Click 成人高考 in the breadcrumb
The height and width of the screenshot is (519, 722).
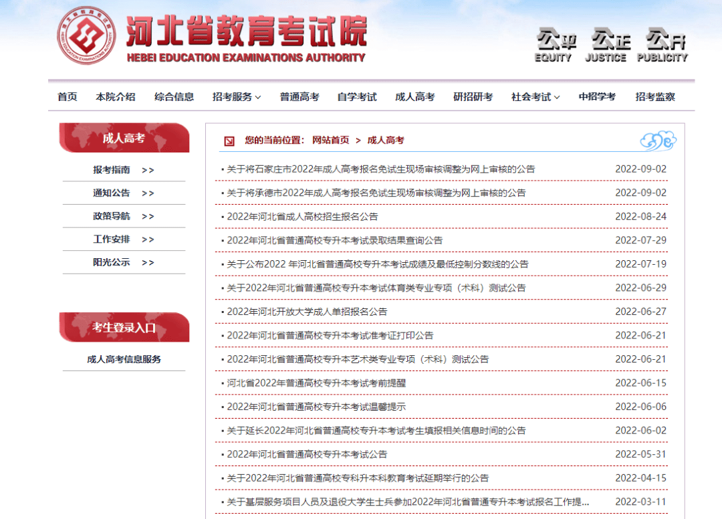(386, 140)
